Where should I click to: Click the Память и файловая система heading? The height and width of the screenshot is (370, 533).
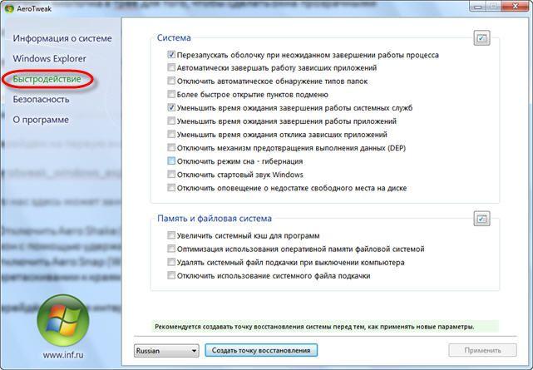(215, 218)
